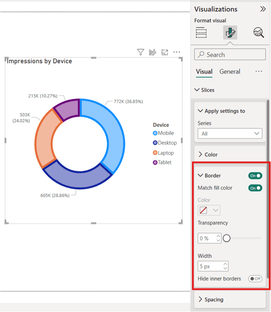
Task: Disable the Match fill color toggle
Action: [255, 188]
